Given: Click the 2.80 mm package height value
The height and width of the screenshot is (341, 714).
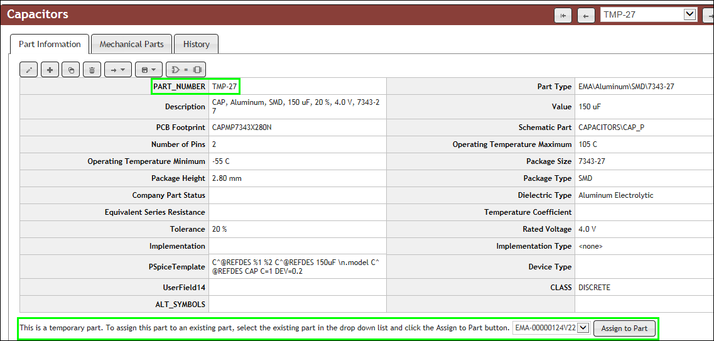Looking at the screenshot, I should point(227,178).
